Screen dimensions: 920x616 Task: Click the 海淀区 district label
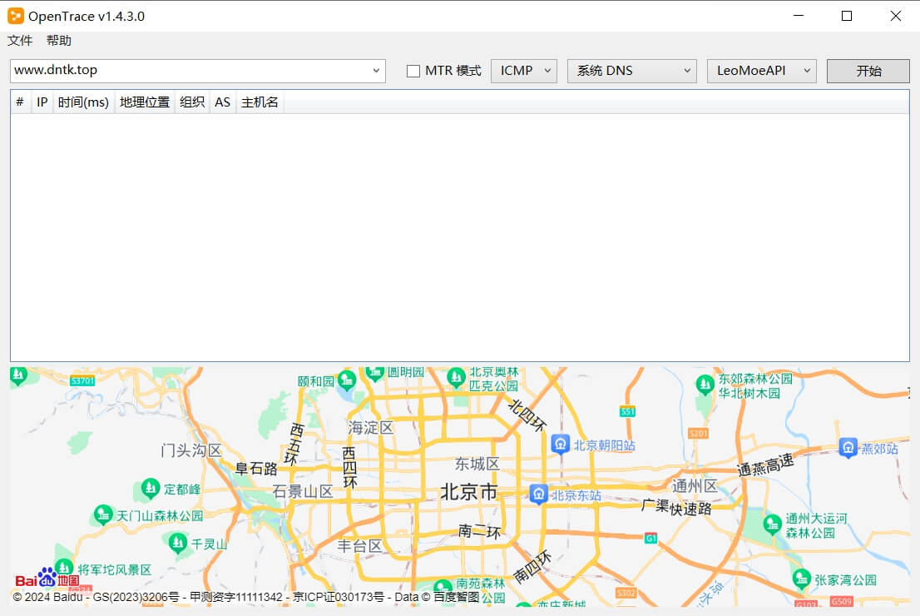[370, 428]
